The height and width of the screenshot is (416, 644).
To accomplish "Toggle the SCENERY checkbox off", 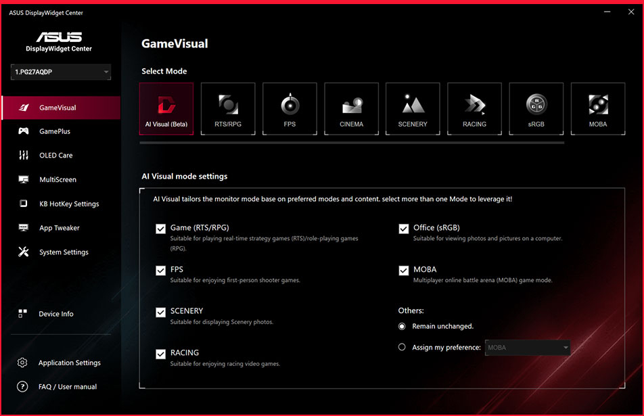I will click(x=161, y=313).
